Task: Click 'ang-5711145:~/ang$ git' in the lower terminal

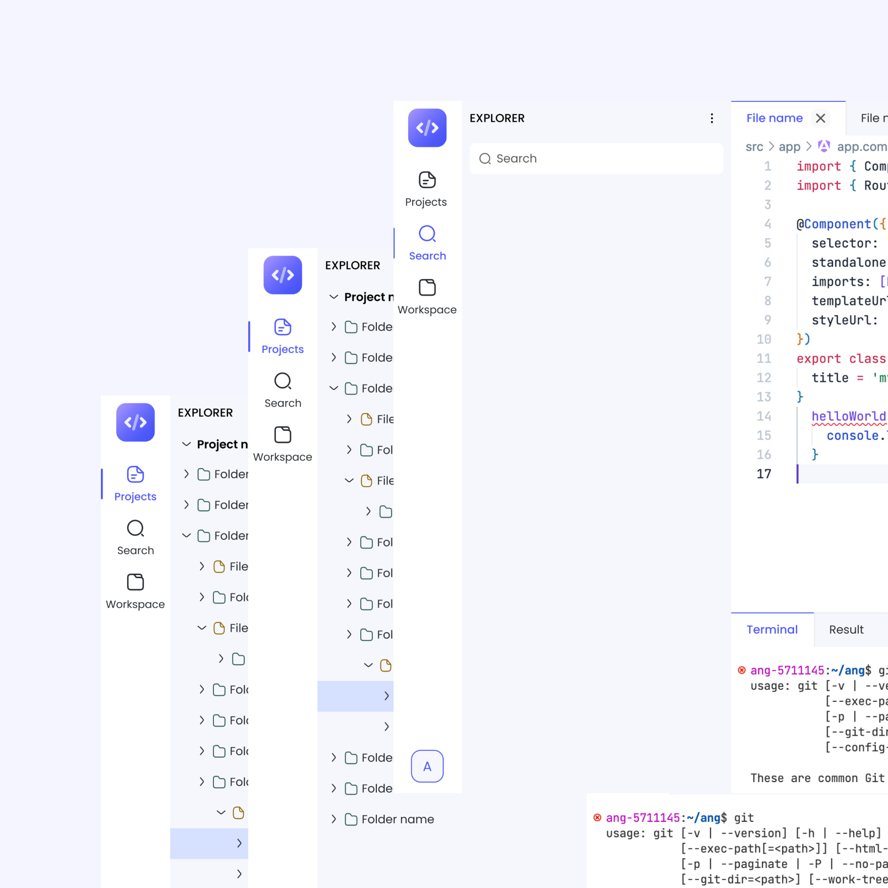Action: 680,818
